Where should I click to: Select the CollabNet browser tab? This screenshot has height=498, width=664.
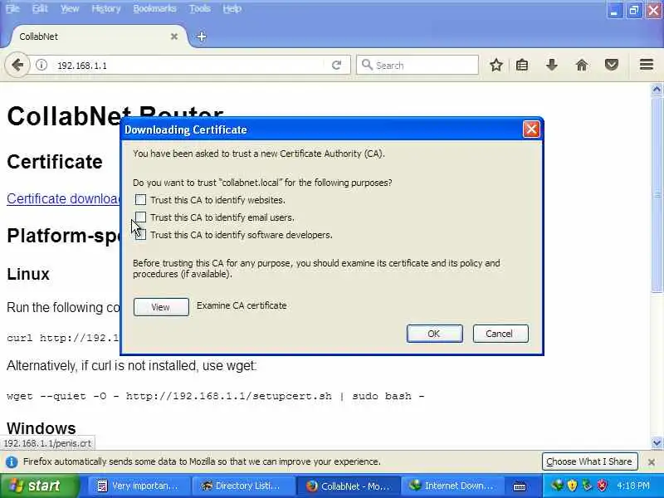[97, 37]
